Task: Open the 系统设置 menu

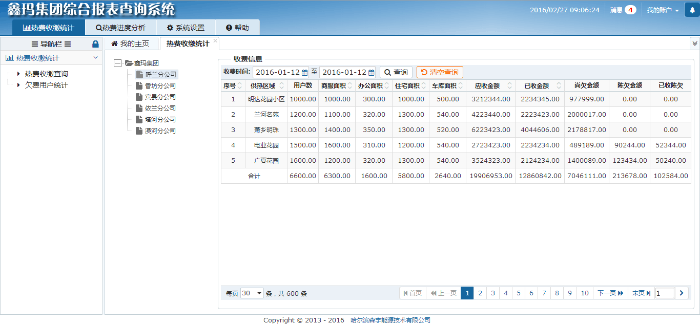Action: pyautogui.click(x=186, y=28)
